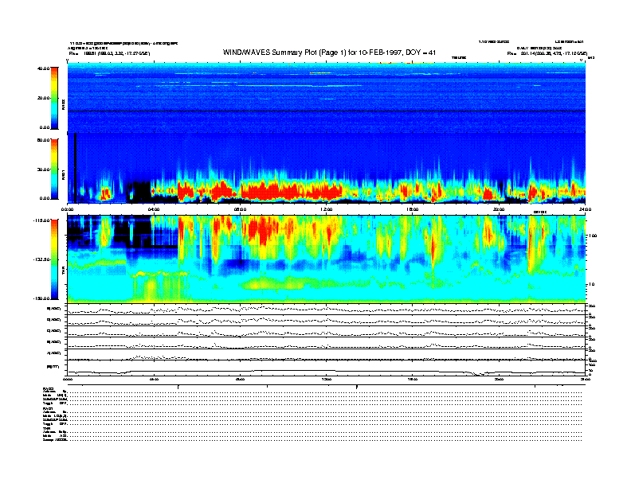Click the first dotted status row below the plots
The width and height of the screenshot is (631, 487).
[325, 392]
